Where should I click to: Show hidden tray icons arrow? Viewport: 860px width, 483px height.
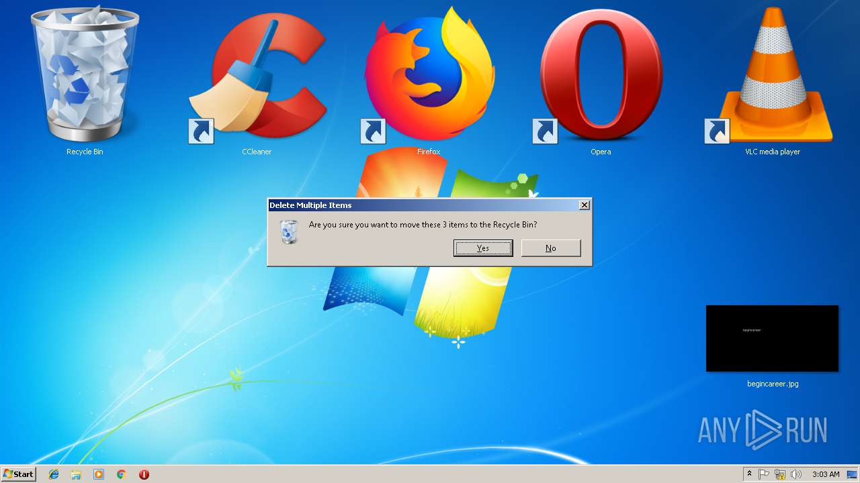pyautogui.click(x=749, y=474)
